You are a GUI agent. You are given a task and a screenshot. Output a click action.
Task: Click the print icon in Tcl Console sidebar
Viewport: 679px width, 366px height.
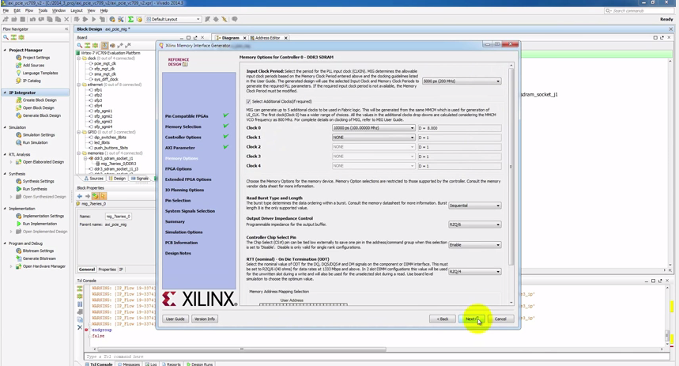click(80, 312)
